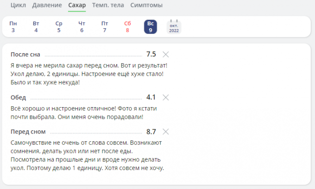
Task: Click the 'Обед' entry title
Action: point(19,98)
